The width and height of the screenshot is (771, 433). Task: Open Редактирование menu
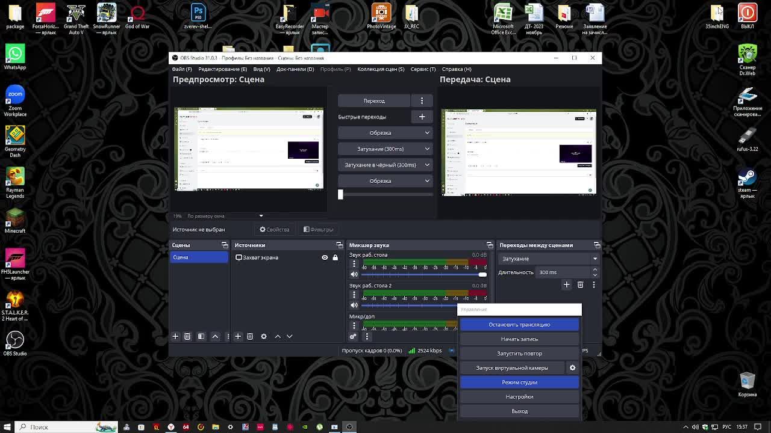pos(222,69)
